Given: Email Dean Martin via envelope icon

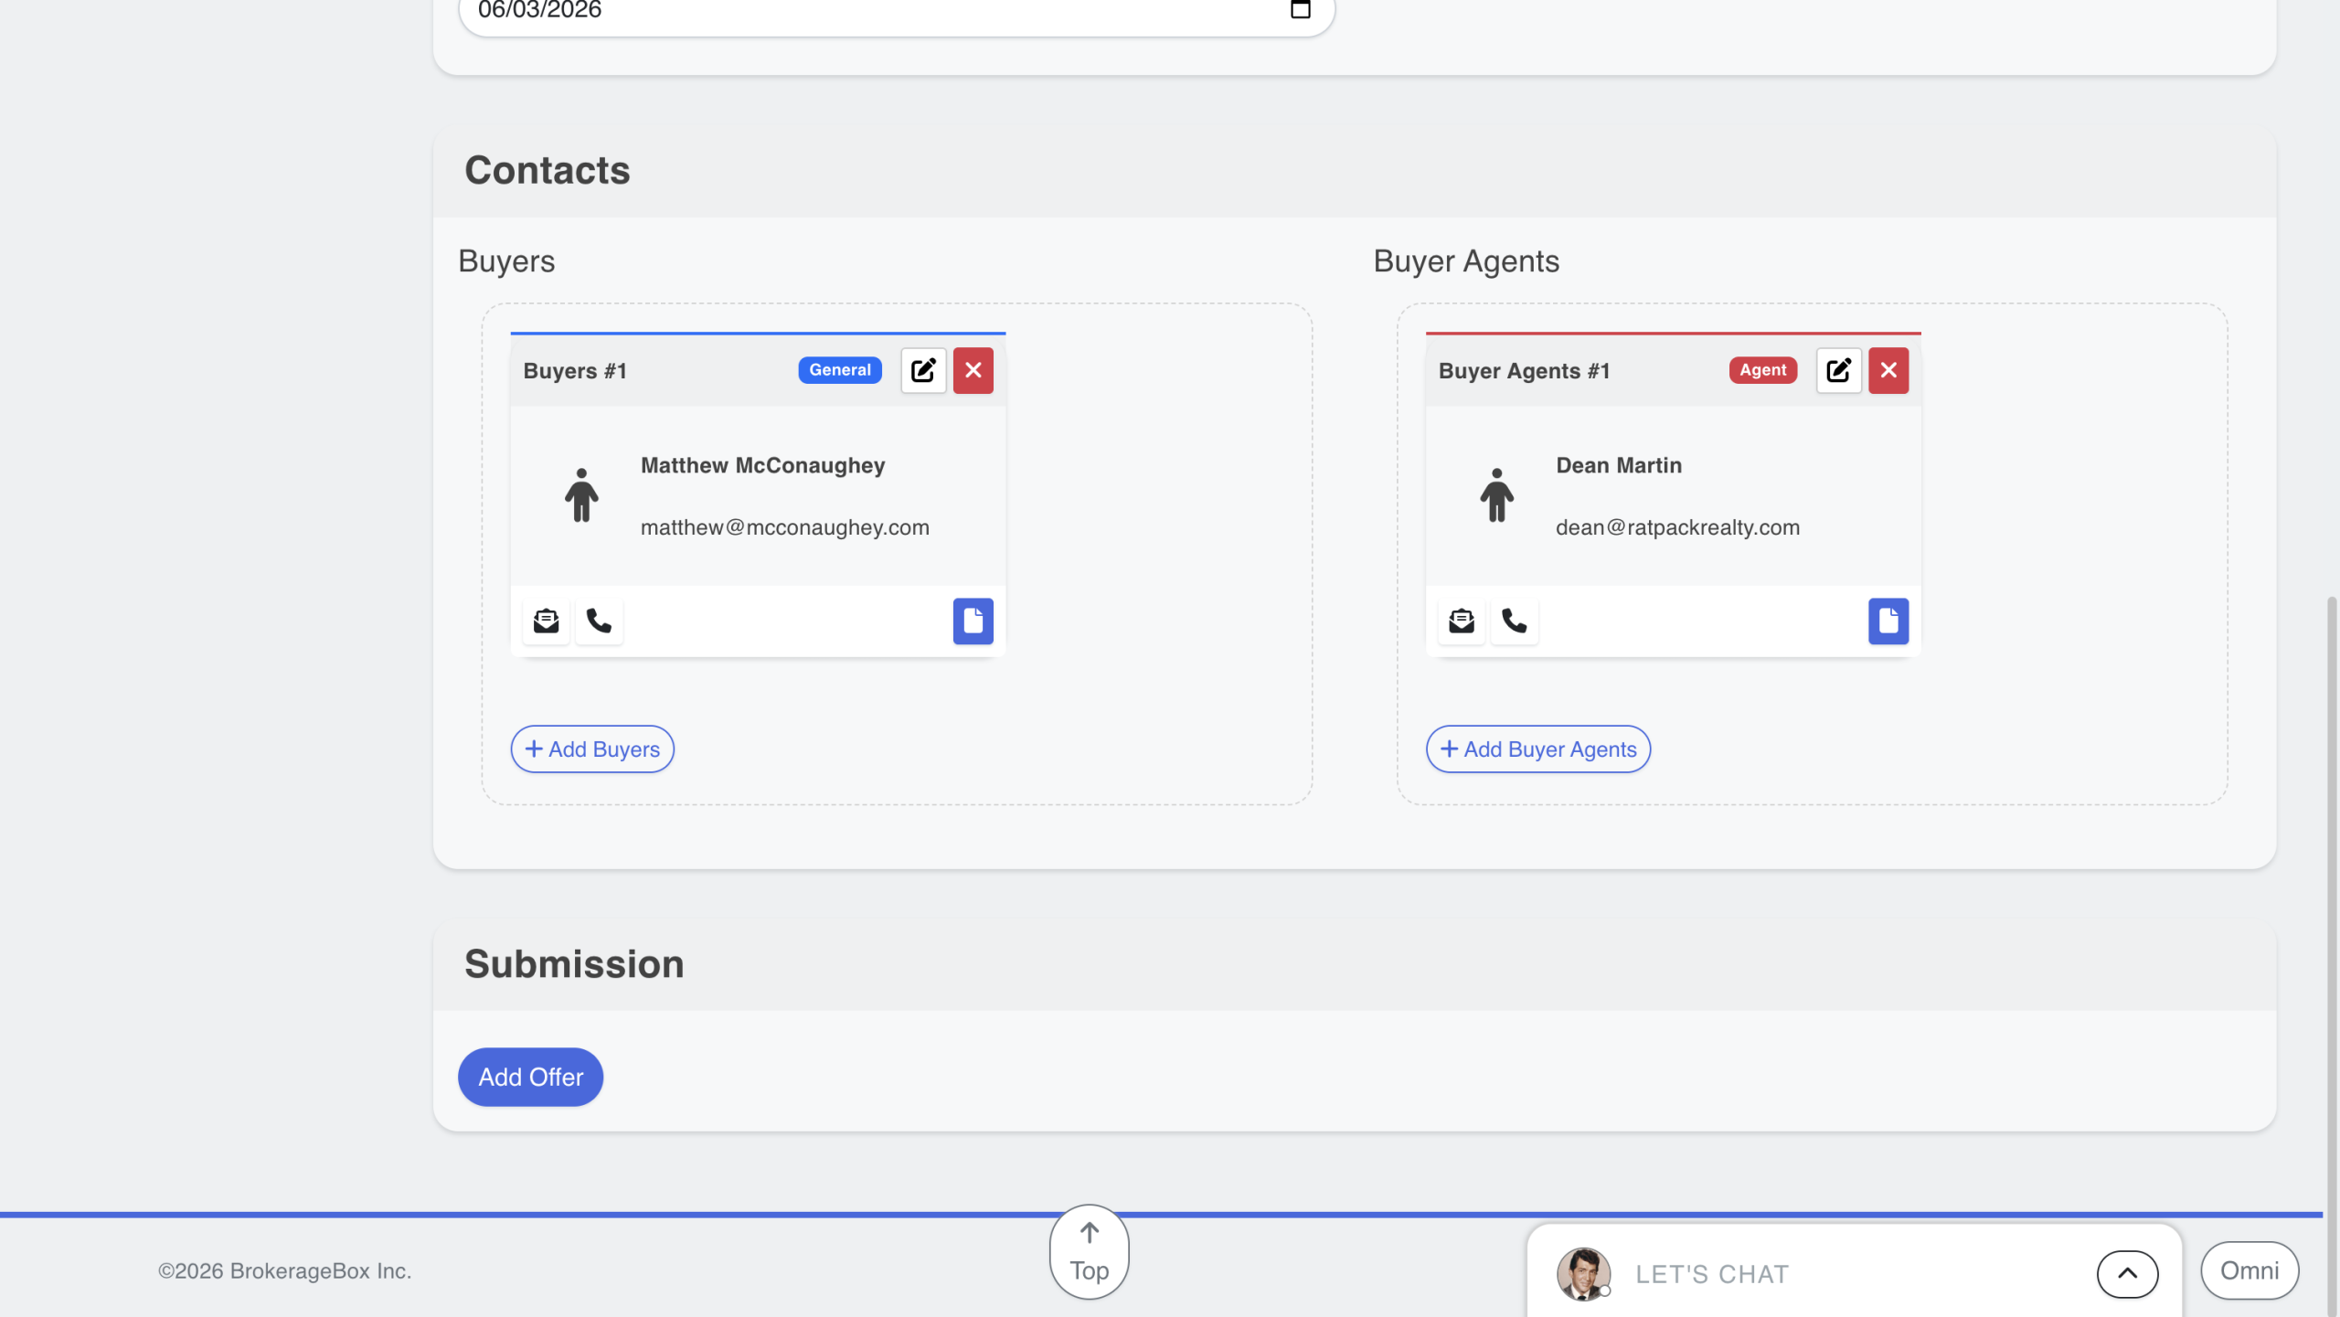Looking at the screenshot, I should tap(1462, 621).
